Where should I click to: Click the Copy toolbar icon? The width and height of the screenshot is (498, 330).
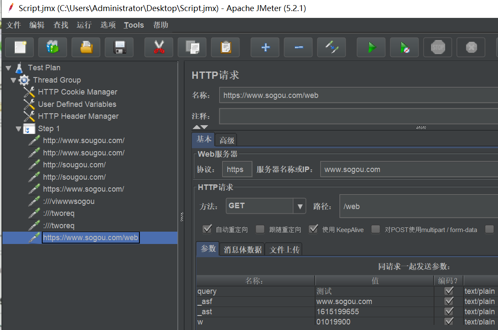point(192,47)
